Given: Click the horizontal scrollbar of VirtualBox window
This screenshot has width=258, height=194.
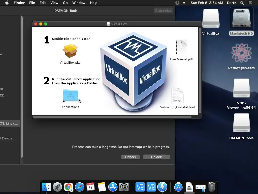Looking at the screenshot, I should (x=112, y=117).
